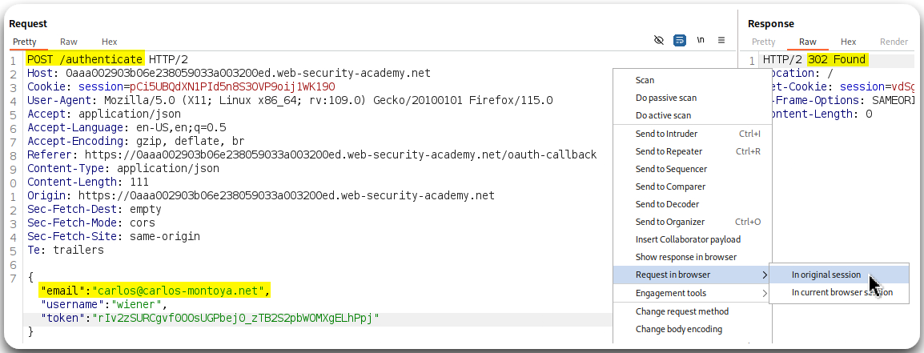Image resolution: width=924 pixels, height=353 pixels.
Task: Open the Request panel hamburger options menu
Action: pos(721,39)
